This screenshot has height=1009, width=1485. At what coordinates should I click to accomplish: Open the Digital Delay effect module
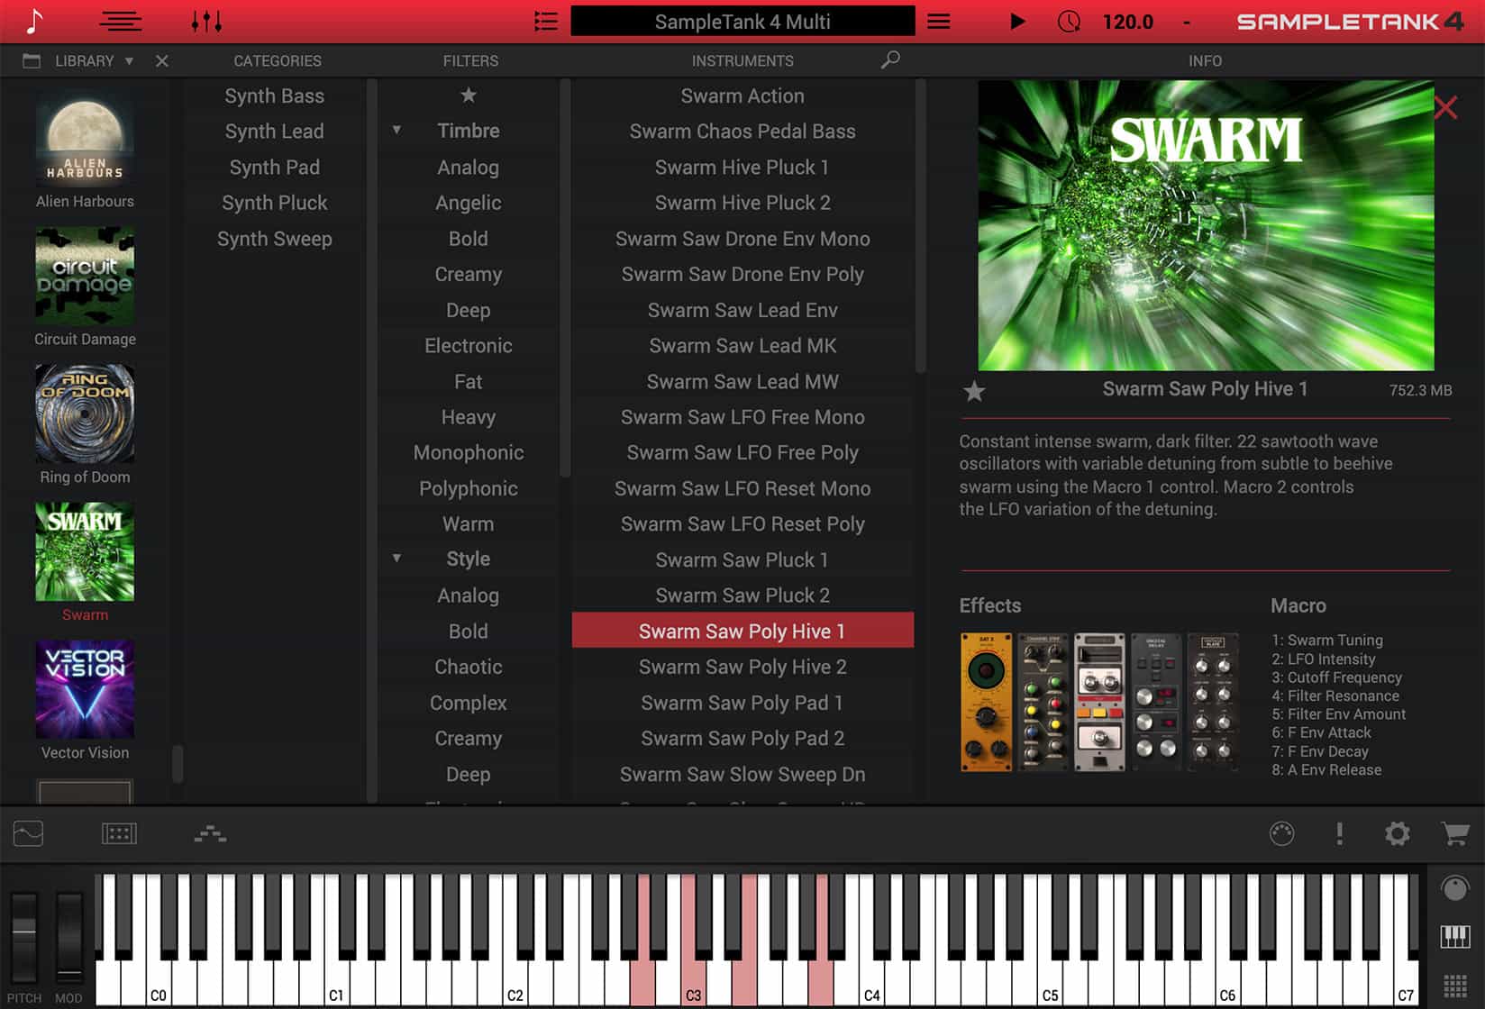(x=1156, y=702)
